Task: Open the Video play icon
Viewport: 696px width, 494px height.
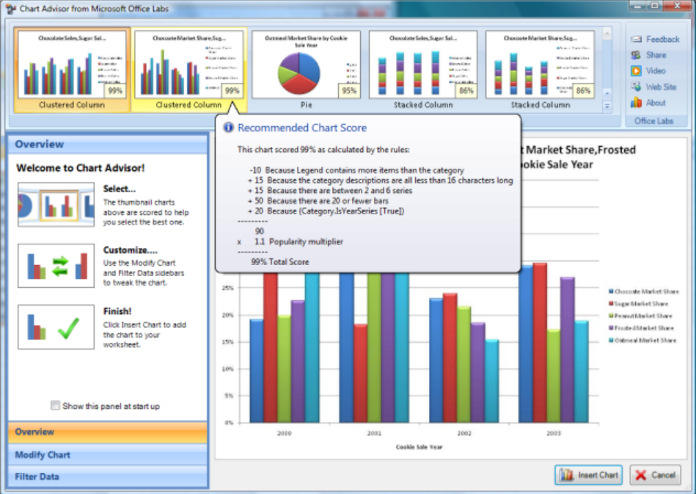Action: coord(636,71)
